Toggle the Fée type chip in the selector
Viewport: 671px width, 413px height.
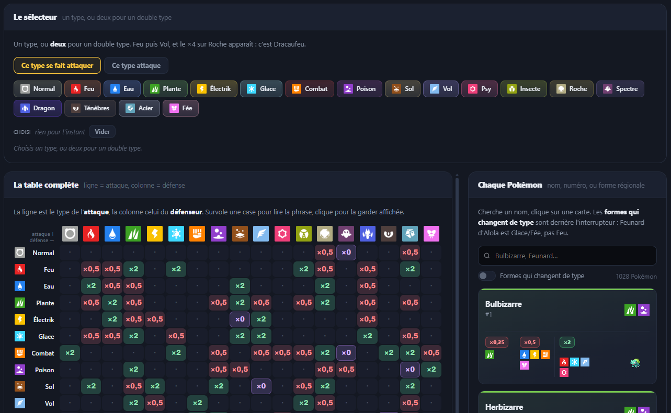pyautogui.click(x=181, y=108)
